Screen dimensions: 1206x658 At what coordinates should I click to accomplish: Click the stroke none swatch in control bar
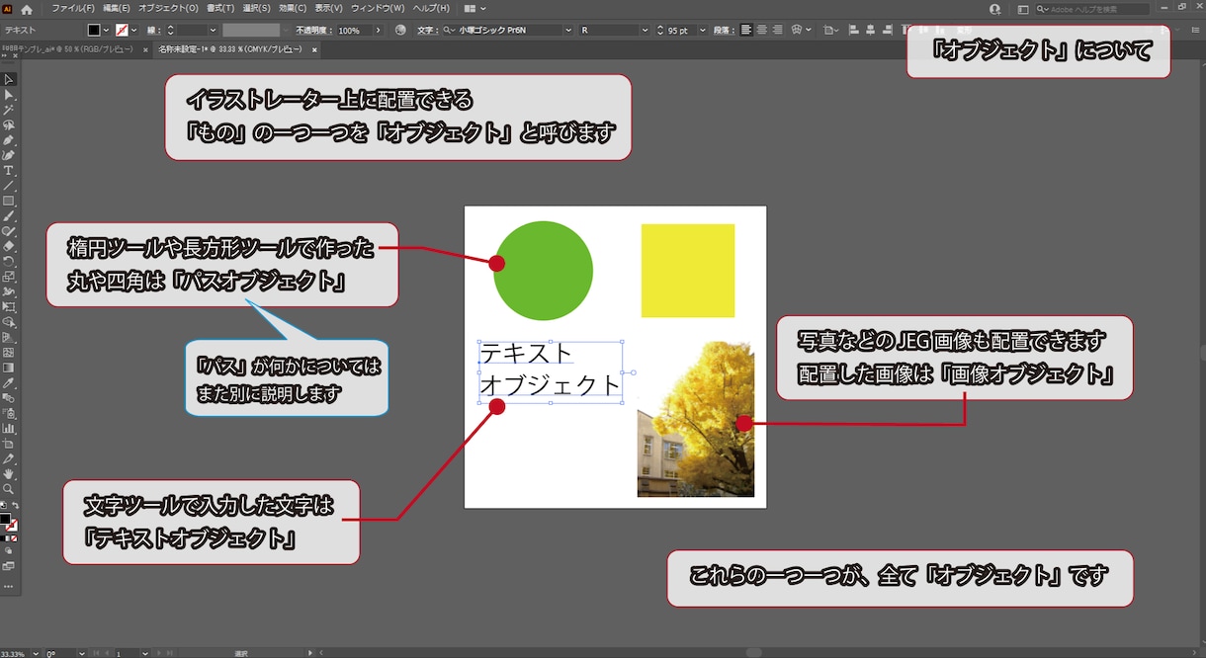click(122, 30)
